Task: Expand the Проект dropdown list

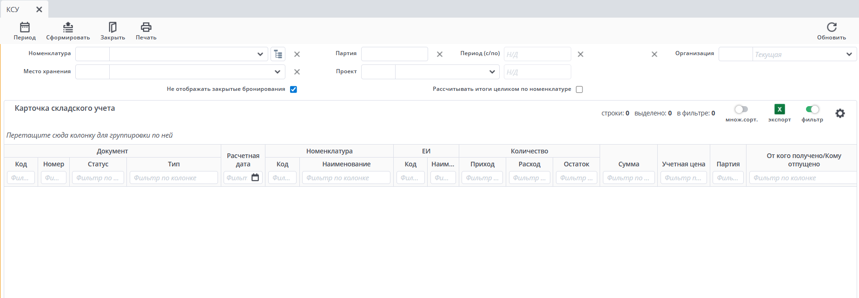Action: [x=492, y=72]
